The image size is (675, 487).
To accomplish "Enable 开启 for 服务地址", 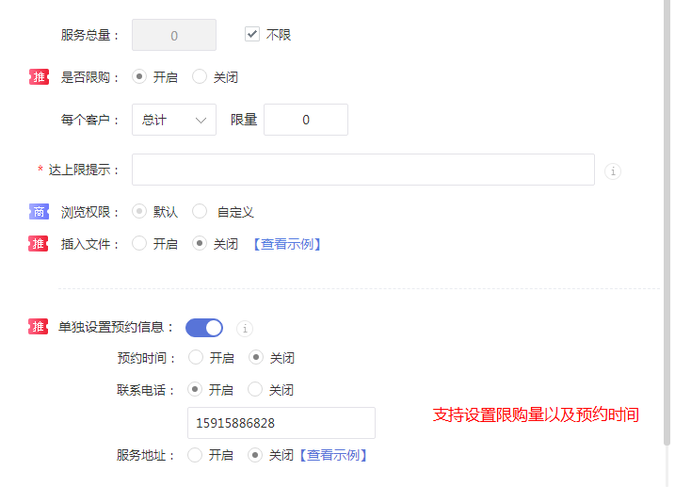I will point(195,454).
